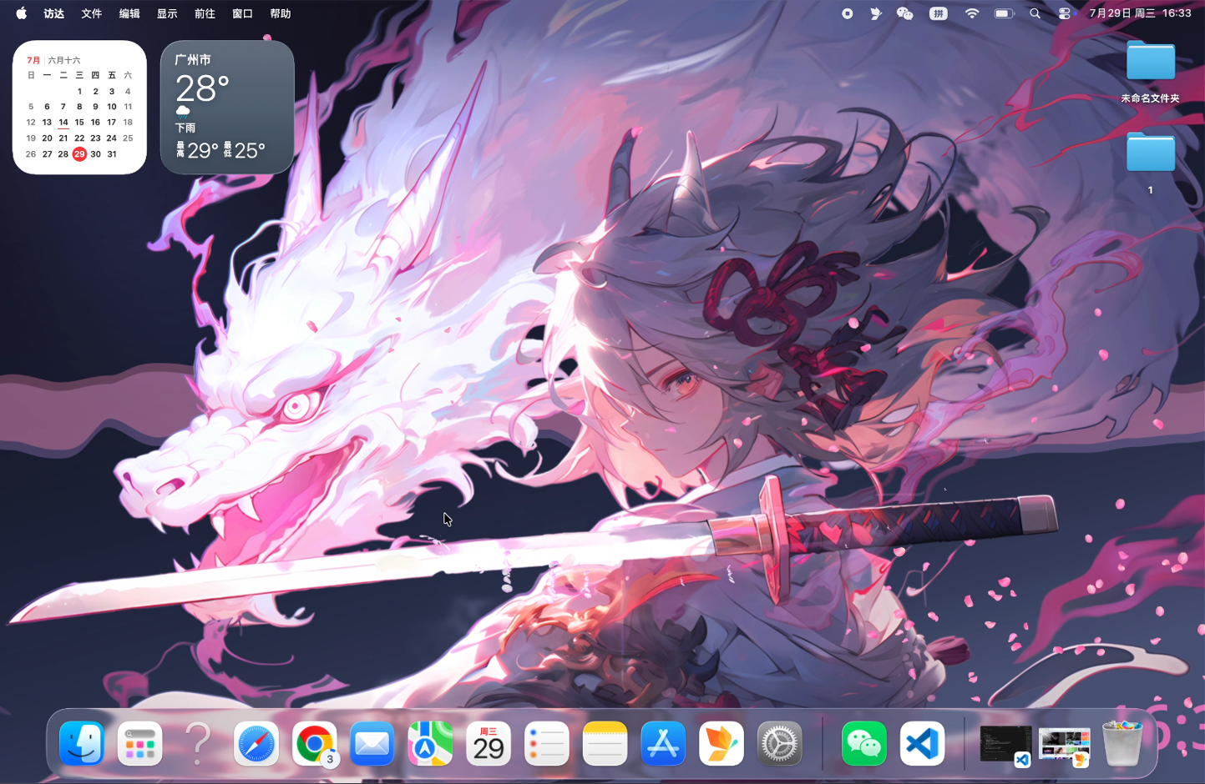Image resolution: width=1205 pixels, height=784 pixels.
Task: Open the WeChat status icon in menu bar
Action: 904,13
